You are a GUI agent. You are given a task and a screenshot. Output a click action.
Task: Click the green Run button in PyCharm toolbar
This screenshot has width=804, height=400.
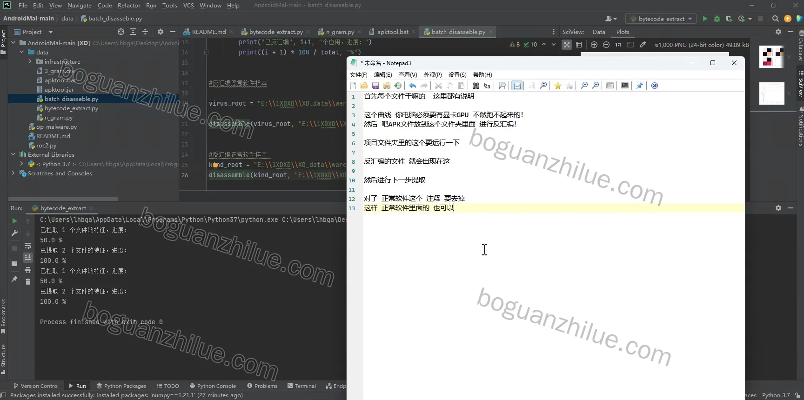705,19
